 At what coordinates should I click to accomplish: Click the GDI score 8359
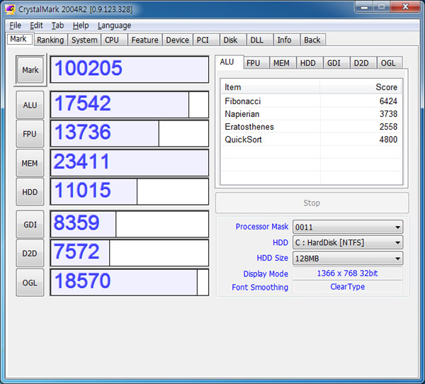click(130, 224)
